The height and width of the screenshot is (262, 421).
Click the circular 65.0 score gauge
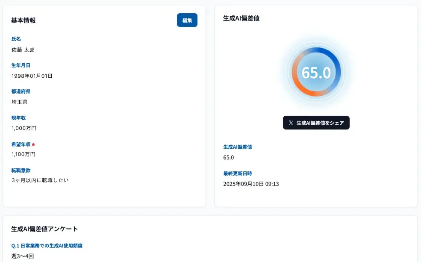[x=316, y=72]
